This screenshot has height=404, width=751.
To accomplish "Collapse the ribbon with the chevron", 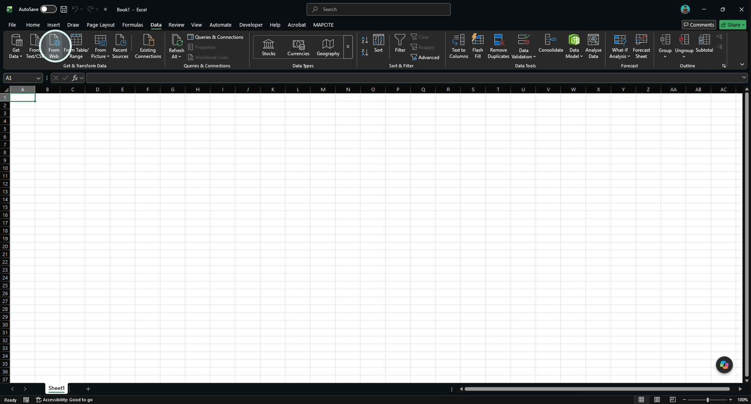I will [742, 64].
